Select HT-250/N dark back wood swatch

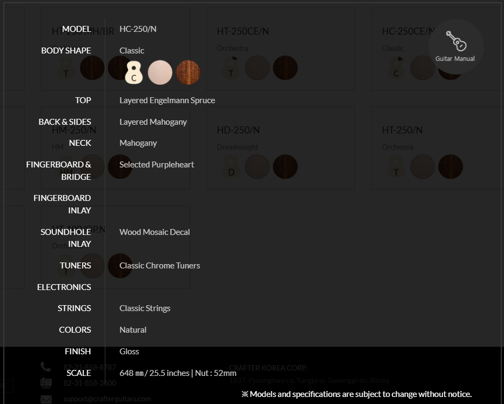tap(451, 167)
